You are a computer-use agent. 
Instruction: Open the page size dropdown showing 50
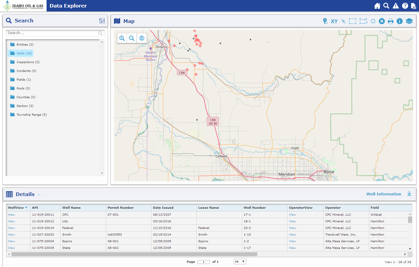[x=240, y=262]
